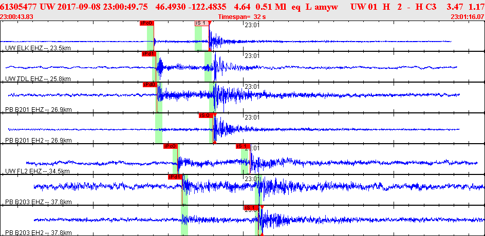Viewport: 485px width, 236px height.
Task: Click the 1.17 value in header
Action: click(477, 7)
